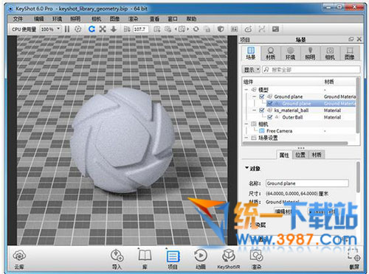The image size is (369, 274).
Task: Open the Animation panel icon
Action: pos(201,259)
